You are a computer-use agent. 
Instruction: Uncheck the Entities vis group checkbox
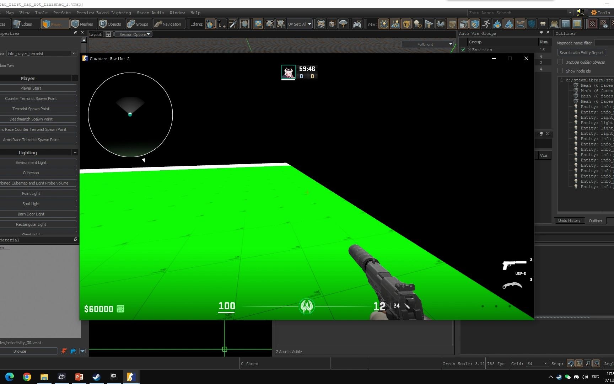click(x=463, y=50)
